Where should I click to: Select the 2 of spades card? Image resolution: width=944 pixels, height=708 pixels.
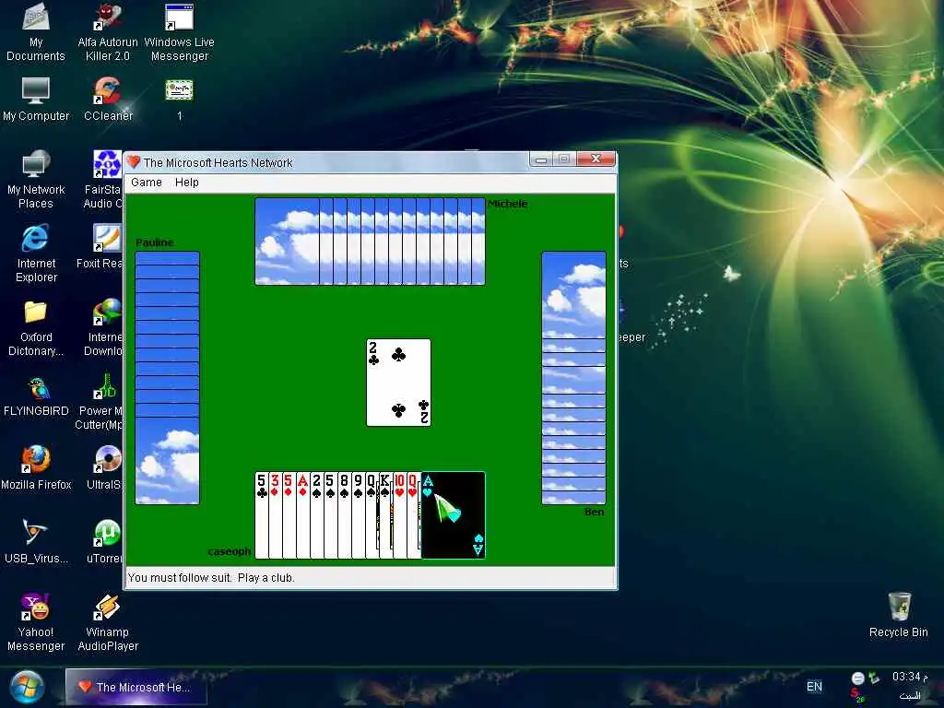point(317,515)
